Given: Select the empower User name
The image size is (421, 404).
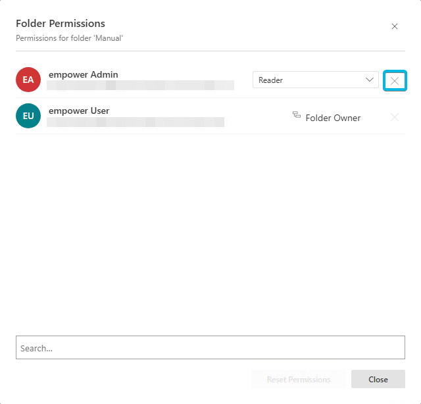Looking at the screenshot, I should tap(79, 111).
